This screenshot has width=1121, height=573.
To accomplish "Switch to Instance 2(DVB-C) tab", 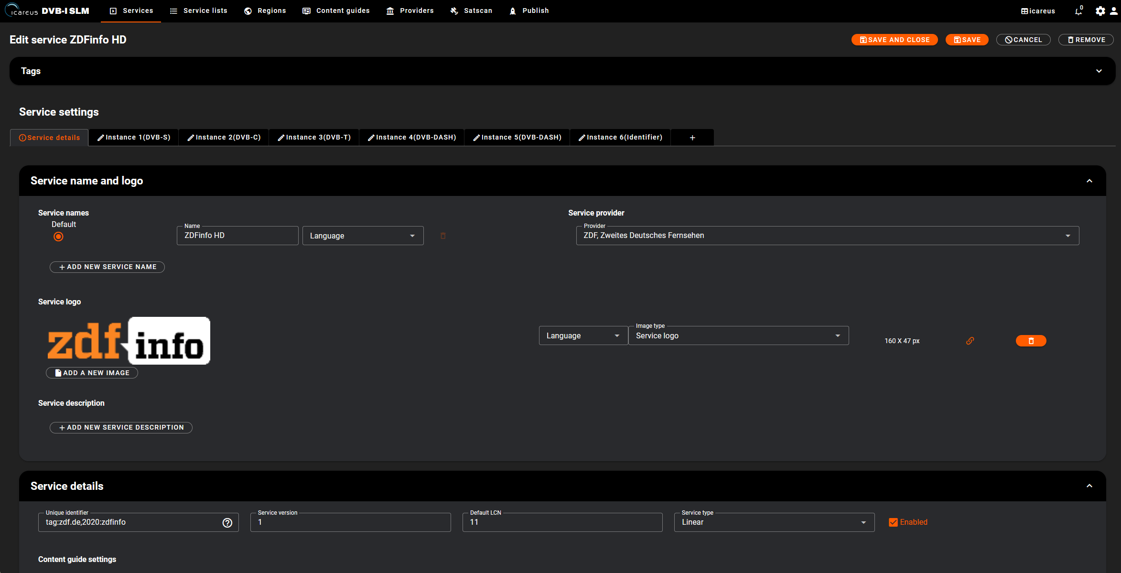I will pyautogui.click(x=224, y=138).
